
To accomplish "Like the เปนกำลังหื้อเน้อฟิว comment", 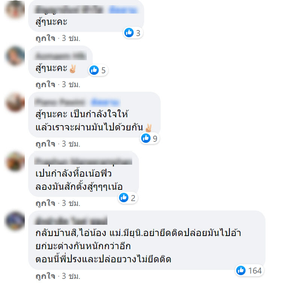I will 45,203.
